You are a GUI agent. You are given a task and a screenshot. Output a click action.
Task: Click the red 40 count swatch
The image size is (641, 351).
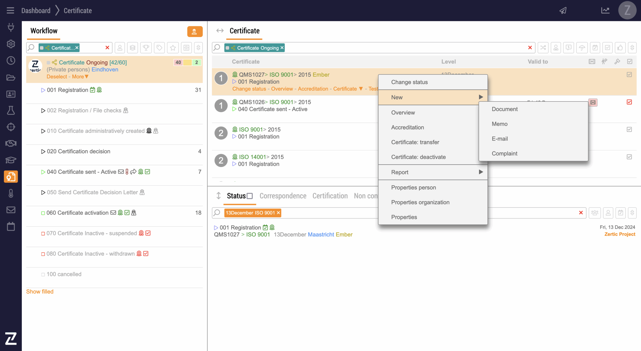[178, 62]
